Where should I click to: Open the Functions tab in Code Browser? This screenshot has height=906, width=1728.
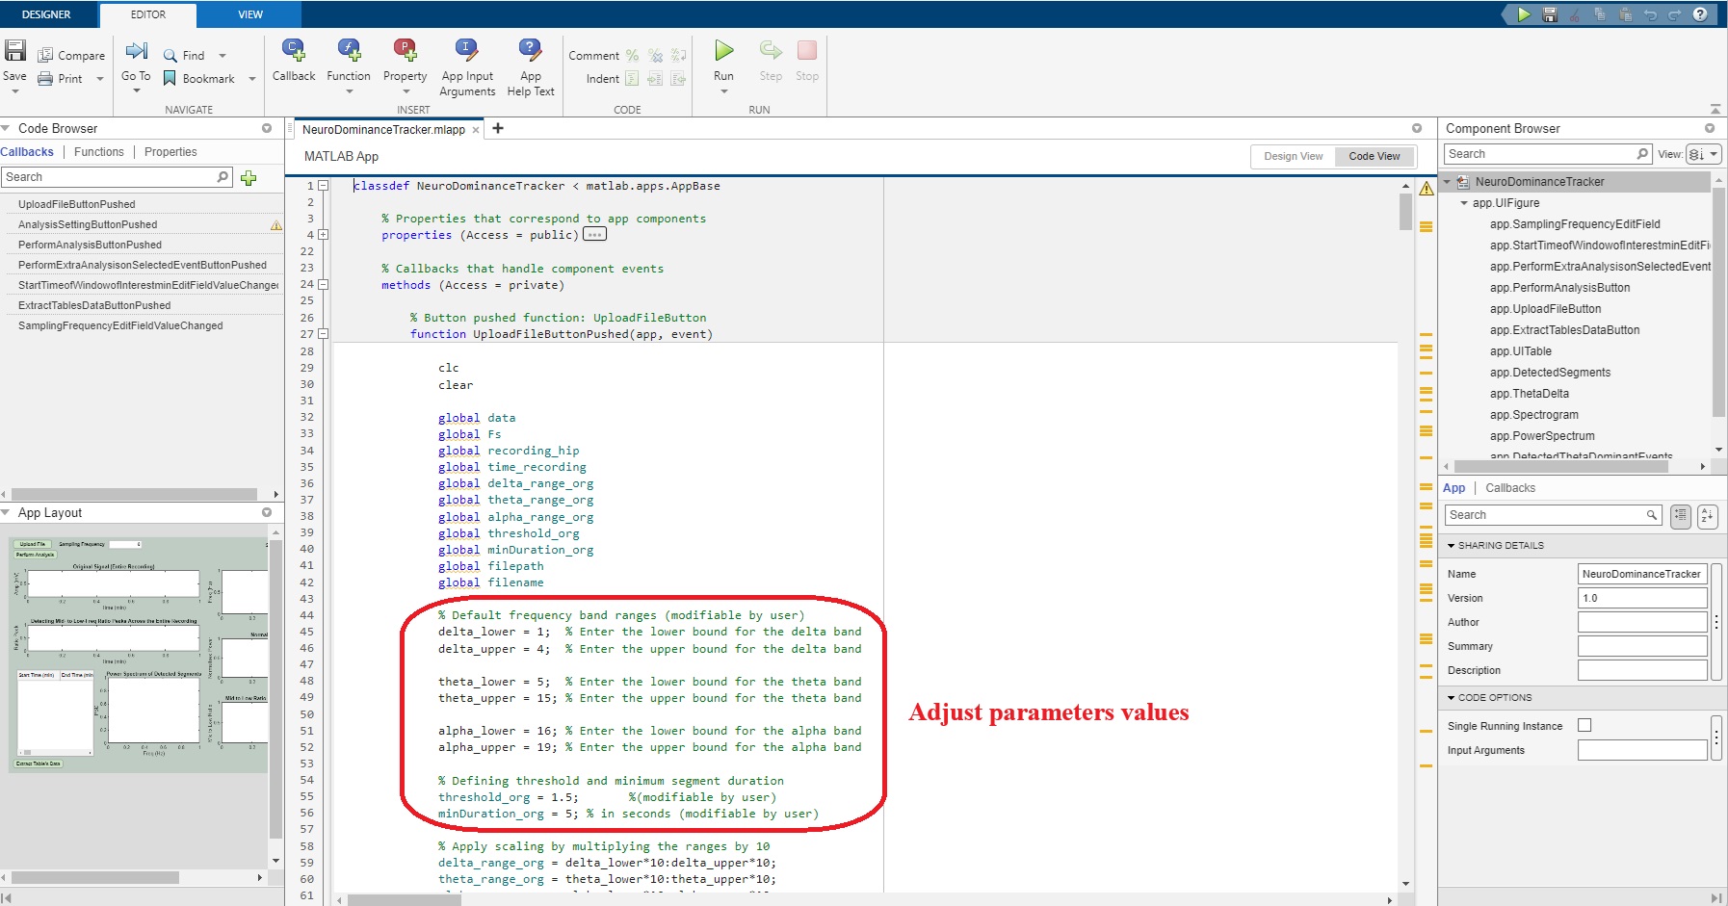[98, 151]
